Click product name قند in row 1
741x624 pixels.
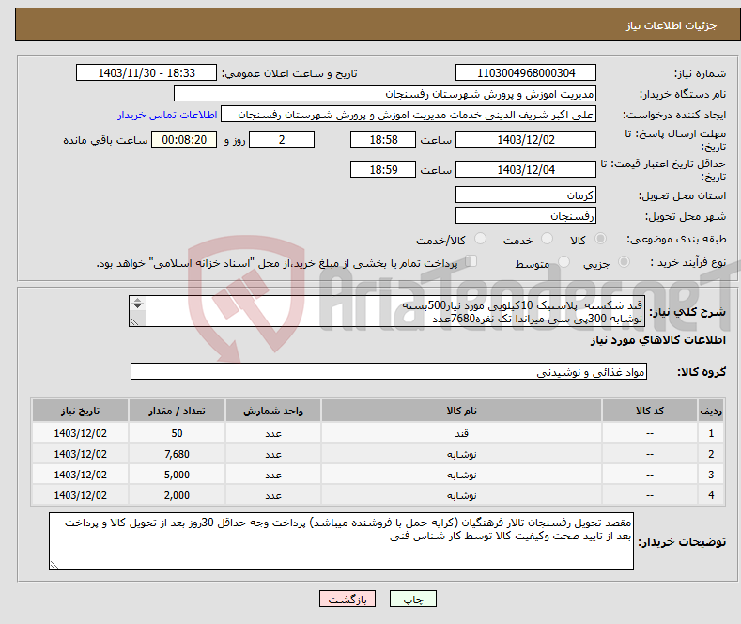[462, 433]
